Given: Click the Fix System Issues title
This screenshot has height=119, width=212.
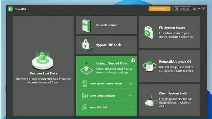Looking at the screenshot, I should 172,28.
